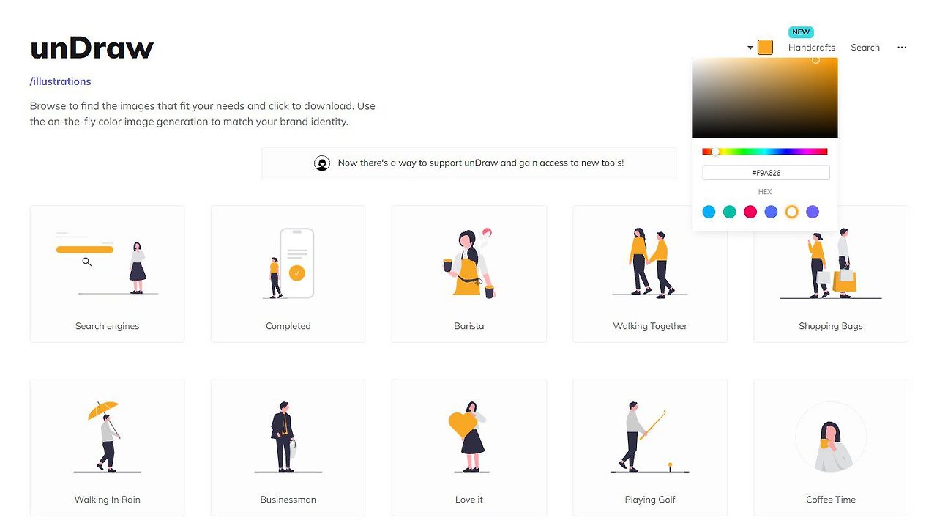
Task: Click the HEX label under input
Action: [x=765, y=192]
